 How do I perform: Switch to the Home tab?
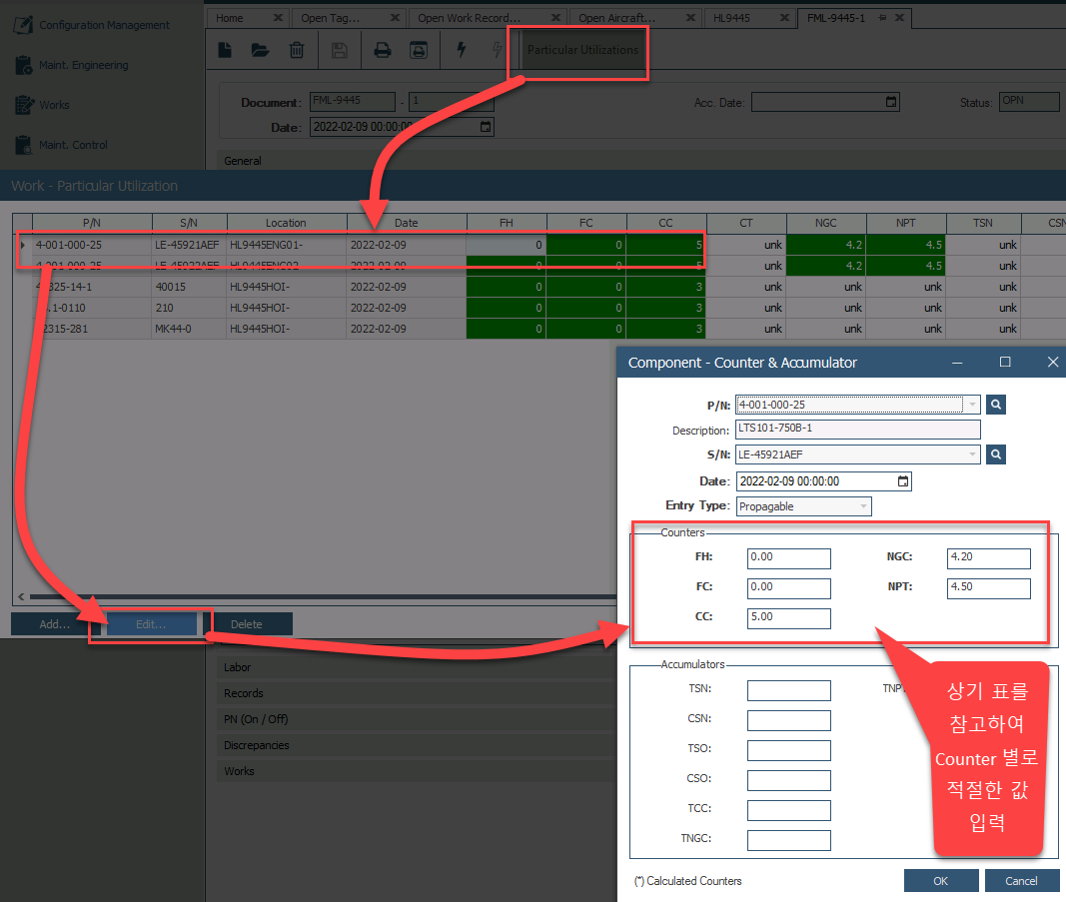231,18
